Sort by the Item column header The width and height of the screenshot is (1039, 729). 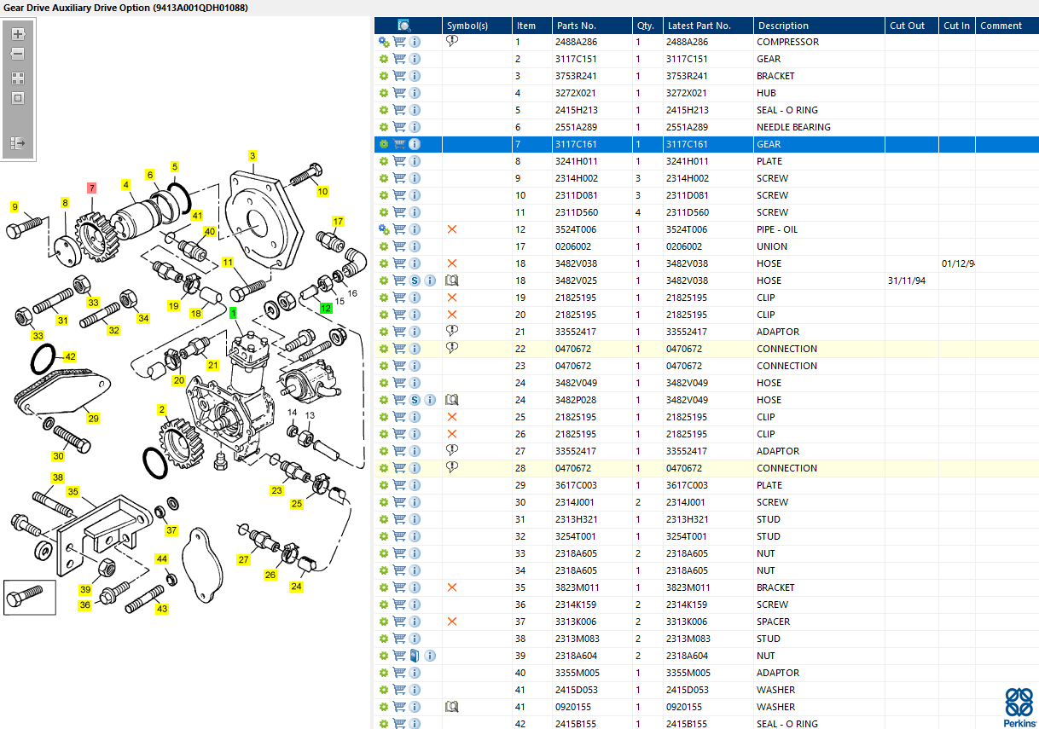531,26
